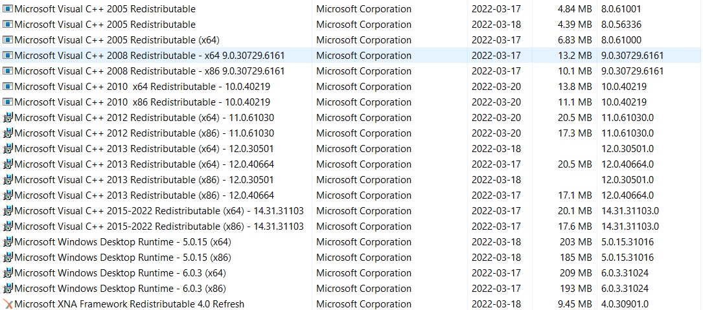The height and width of the screenshot is (310, 703).
Task: Select Visual C++ 2015-2022 (x86) 14.31.31103 entry
Action: [x=351, y=227]
